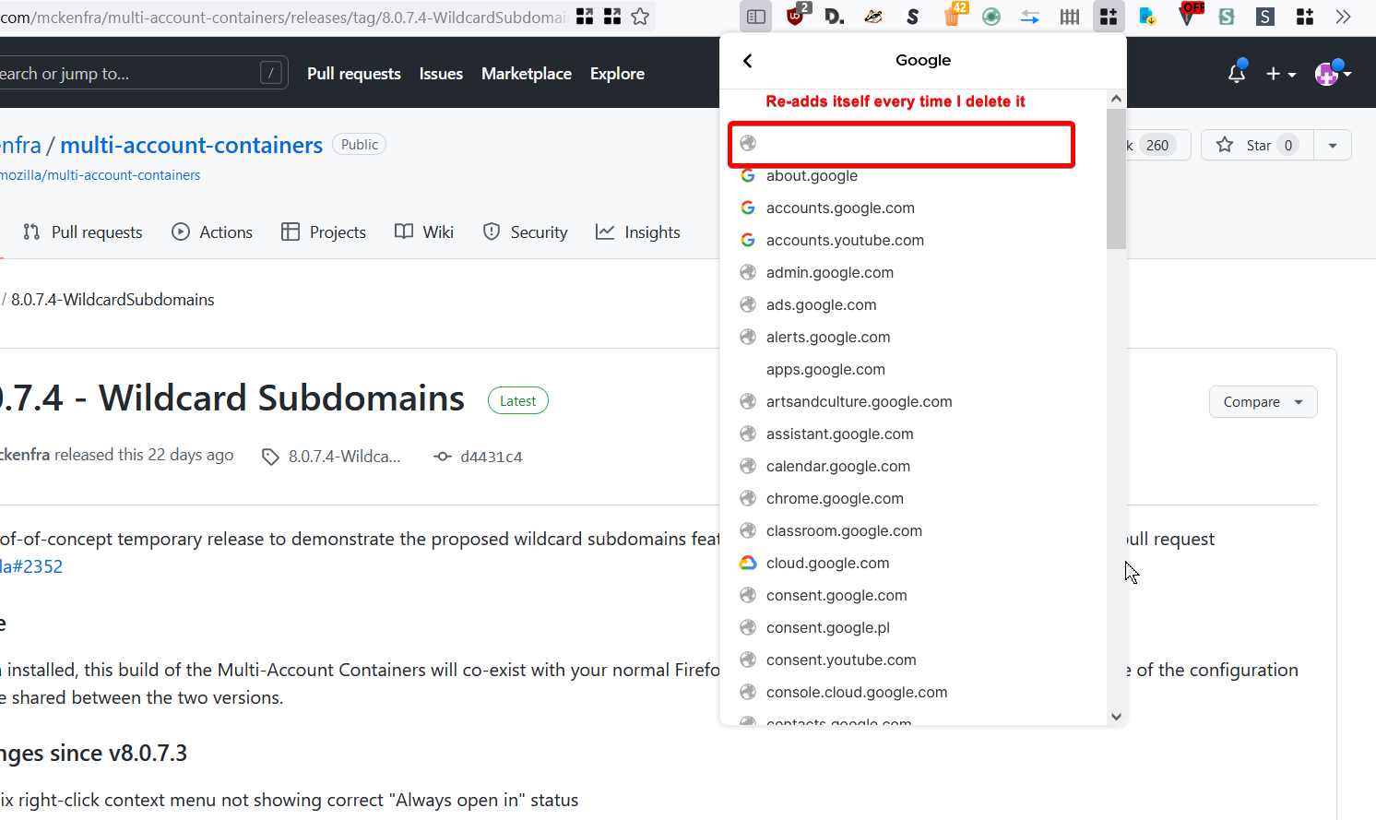Toggle the active Multi-Account Containers toolbar icon
Screen dimensions: 1376x820
pyautogui.click(x=1109, y=17)
